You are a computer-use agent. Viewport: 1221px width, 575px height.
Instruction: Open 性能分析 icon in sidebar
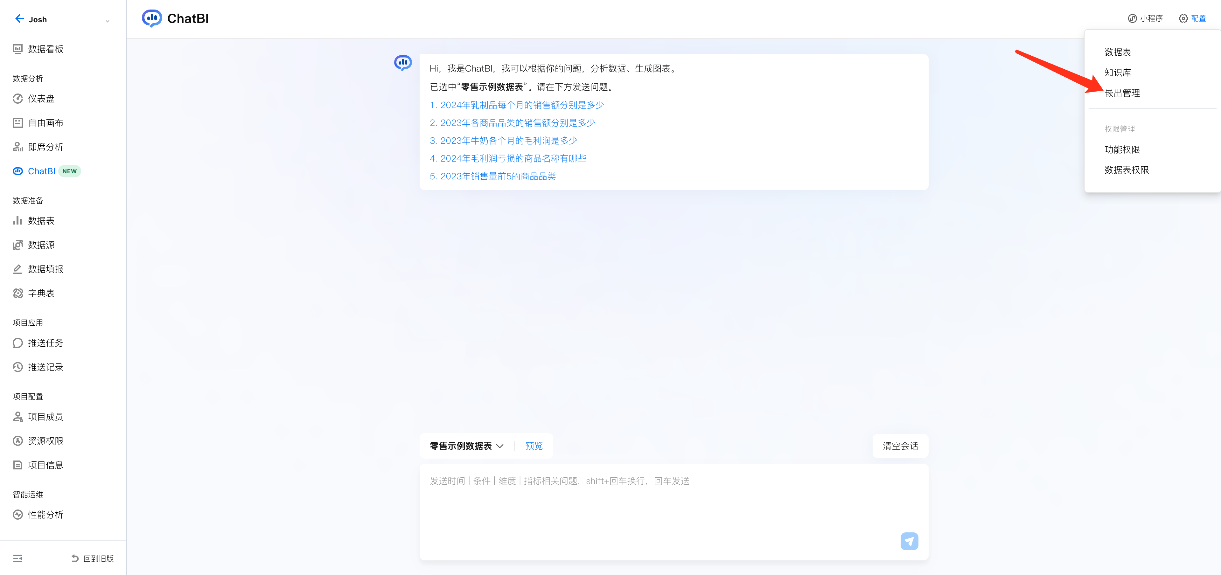click(x=17, y=515)
